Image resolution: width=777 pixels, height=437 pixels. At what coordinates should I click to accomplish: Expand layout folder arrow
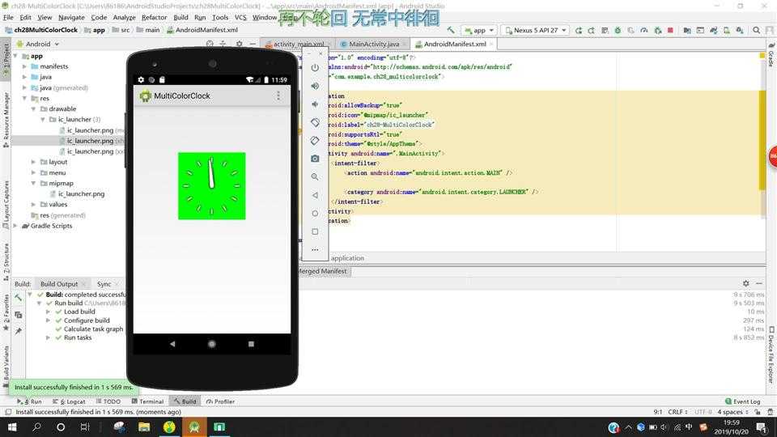coord(33,162)
